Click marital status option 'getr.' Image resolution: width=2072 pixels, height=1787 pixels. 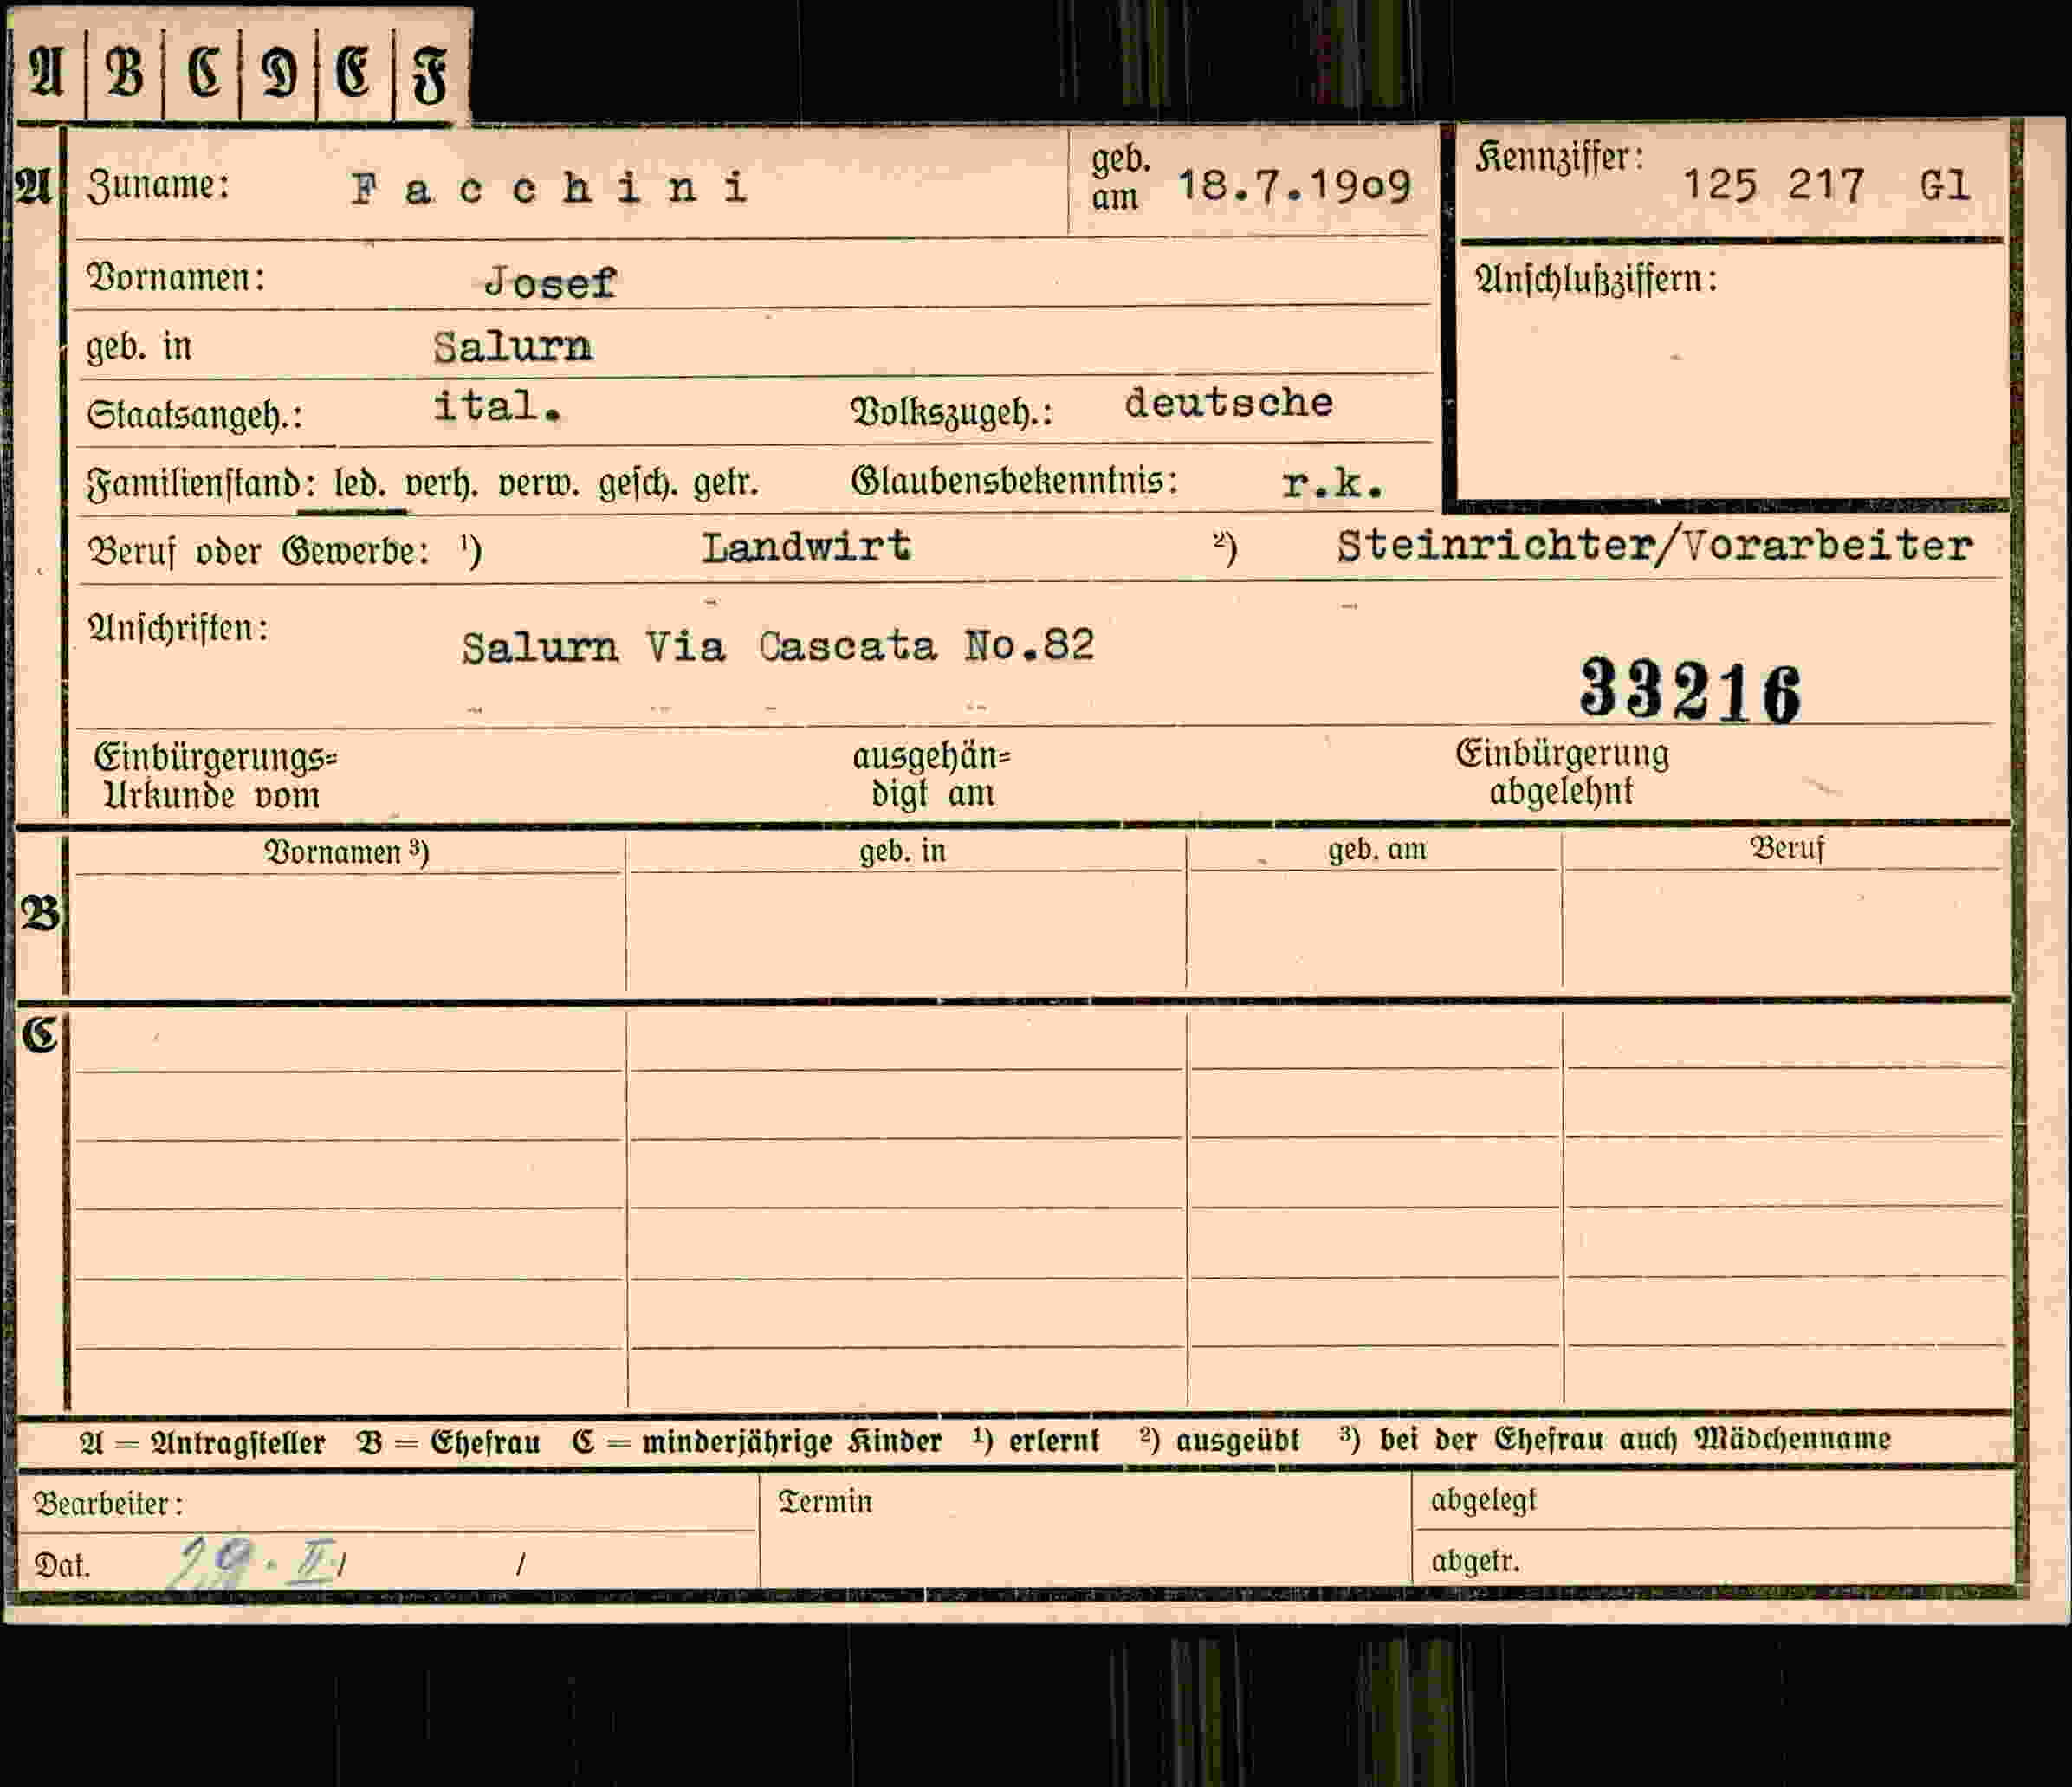(725, 485)
